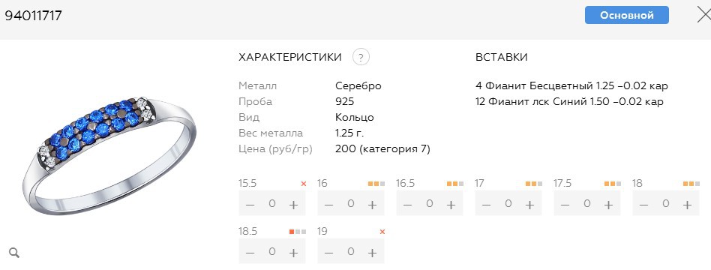Increase quantity for size 18
The image size is (711, 270).
(x=688, y=205)
